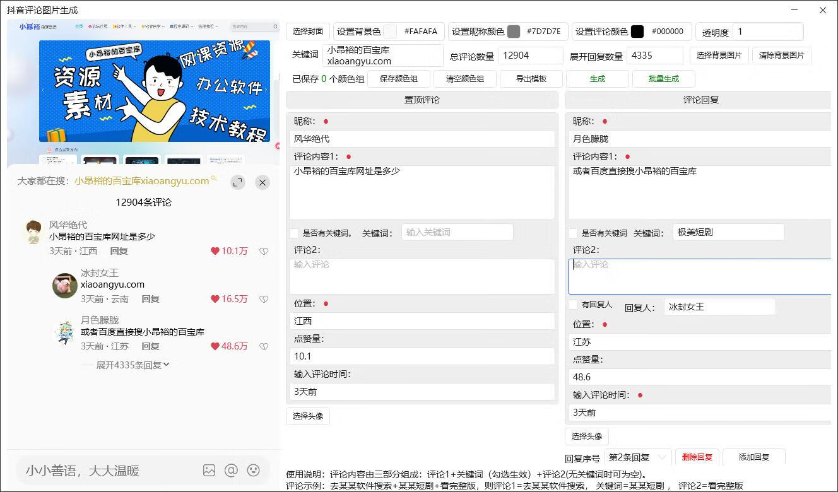
Task: Click the black comment color swatch #000000
Action: (637, 32)
